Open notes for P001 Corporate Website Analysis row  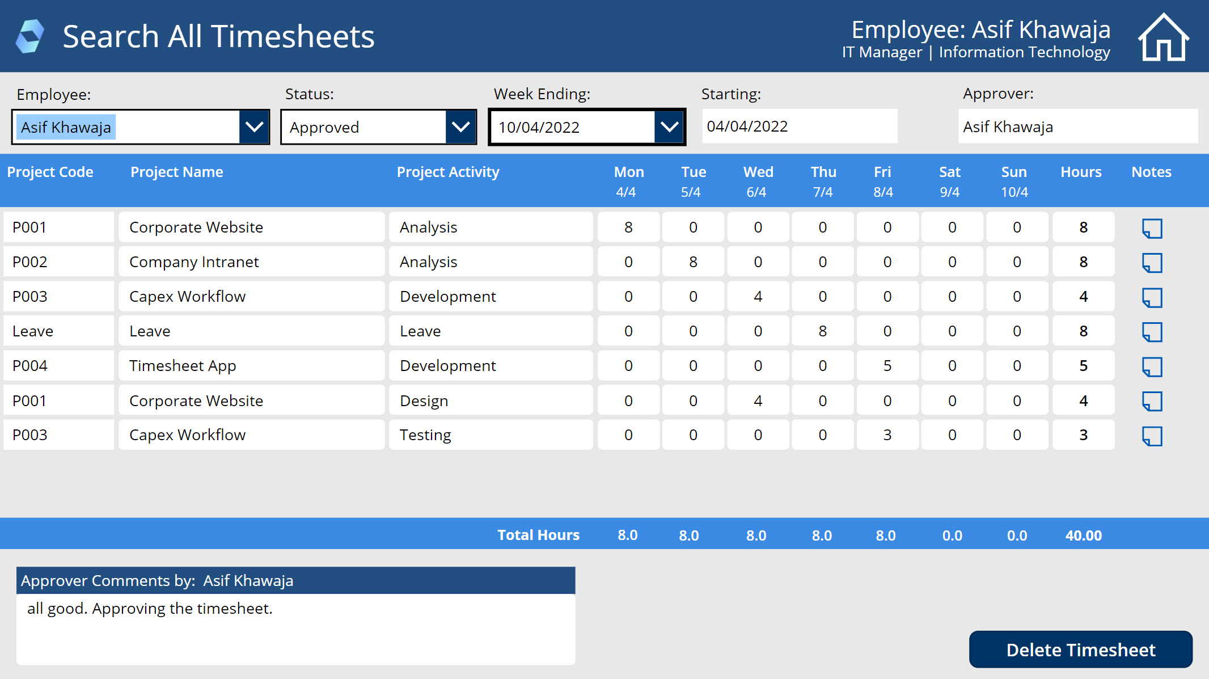pos(1152,229)
